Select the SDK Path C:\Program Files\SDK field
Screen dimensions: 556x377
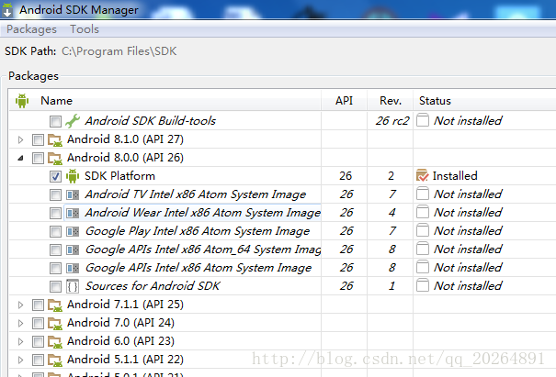click(119, 51)
